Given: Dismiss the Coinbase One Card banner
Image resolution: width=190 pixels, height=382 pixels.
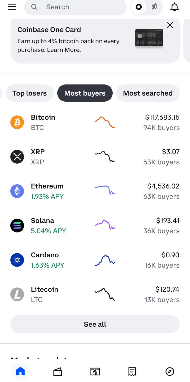Looking at the screenshot, I should pyautogui.click(x=170, y=25).
